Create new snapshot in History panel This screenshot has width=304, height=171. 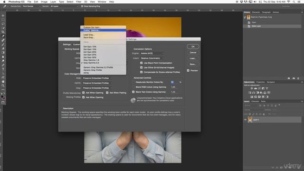[x=294, y=78]
